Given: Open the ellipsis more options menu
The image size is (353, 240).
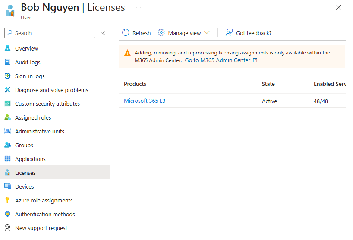Looking at the screenshot, I should [139, 7].
